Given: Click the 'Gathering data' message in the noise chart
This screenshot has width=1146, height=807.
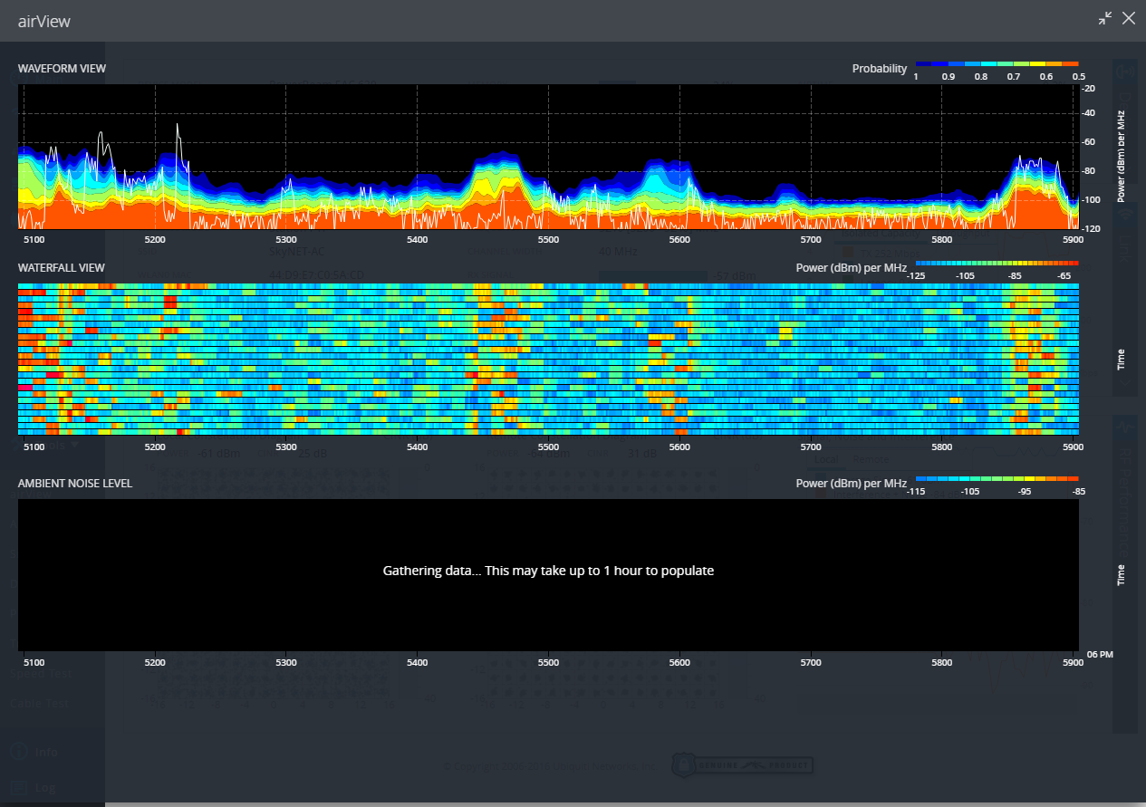Looking at the screenshot, I should [548, 571].
